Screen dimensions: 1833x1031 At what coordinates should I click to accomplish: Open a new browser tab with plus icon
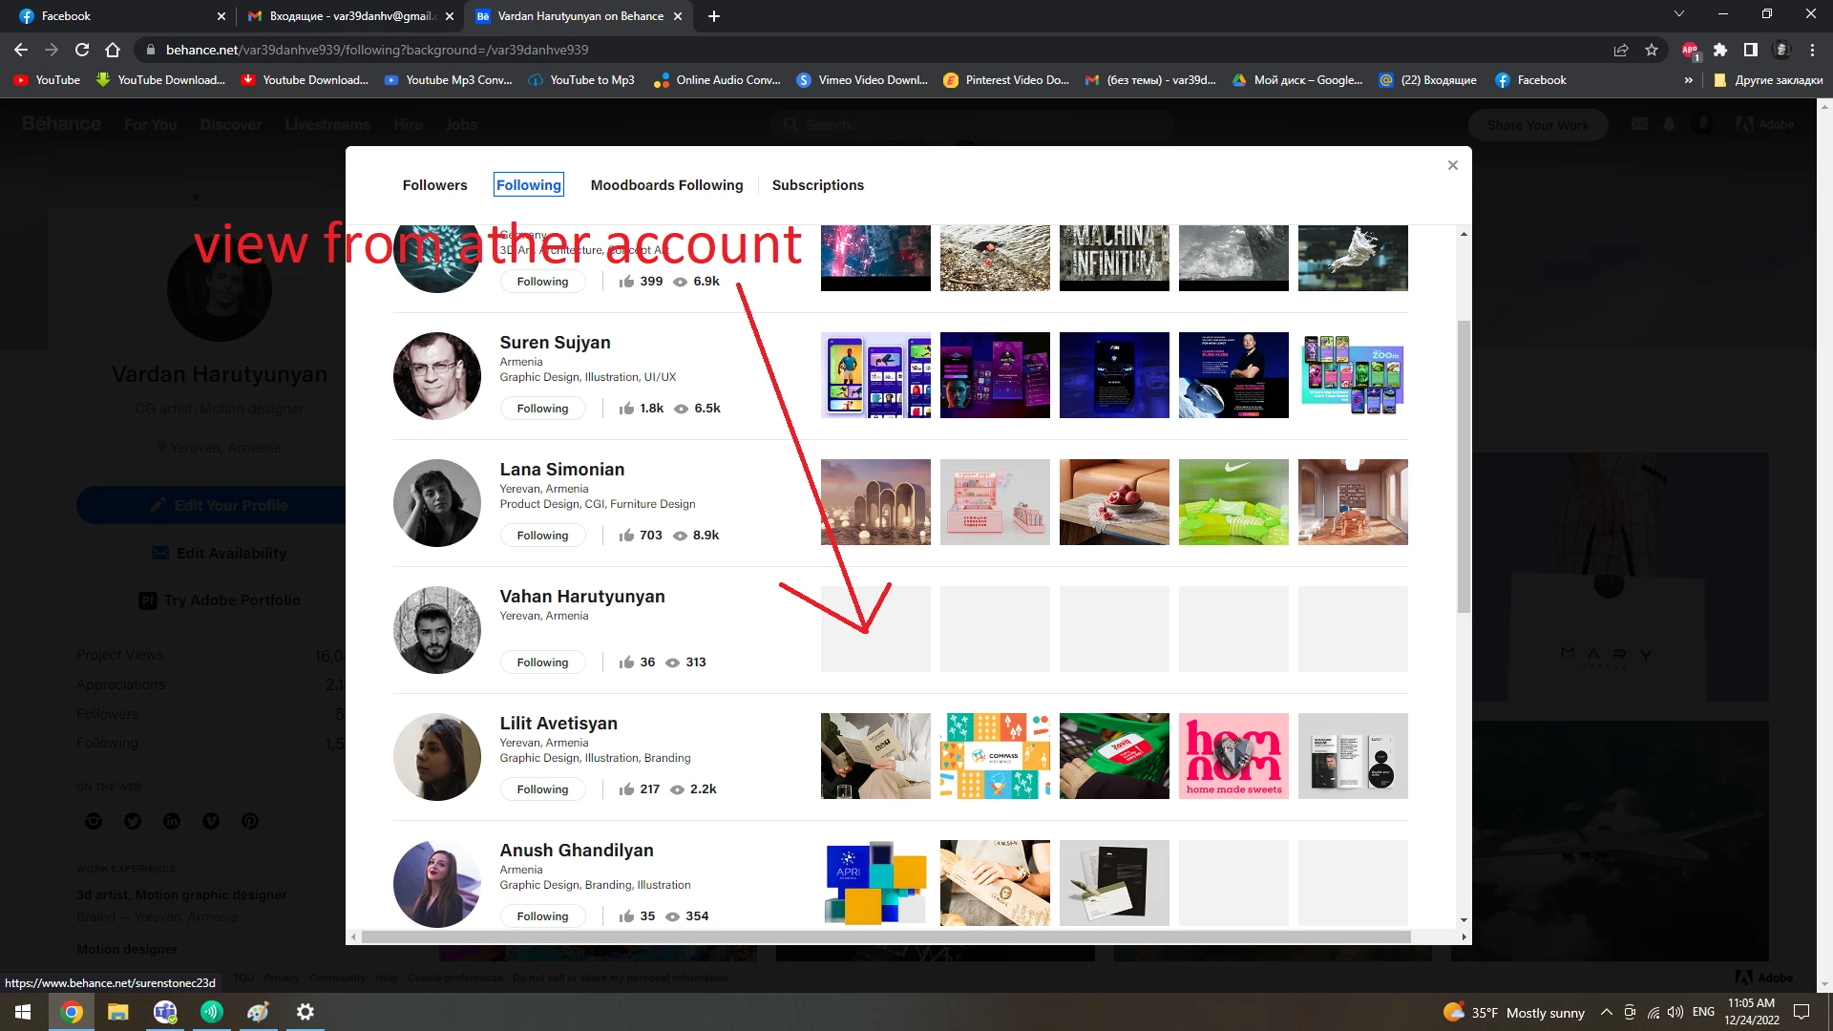[714, 16]
